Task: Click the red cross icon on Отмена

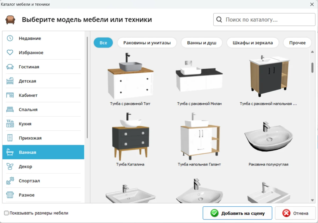Action: point(286,213)
